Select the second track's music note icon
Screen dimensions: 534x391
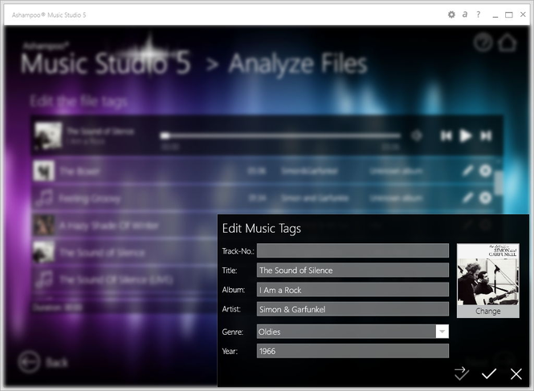click(x=44, y=198)
